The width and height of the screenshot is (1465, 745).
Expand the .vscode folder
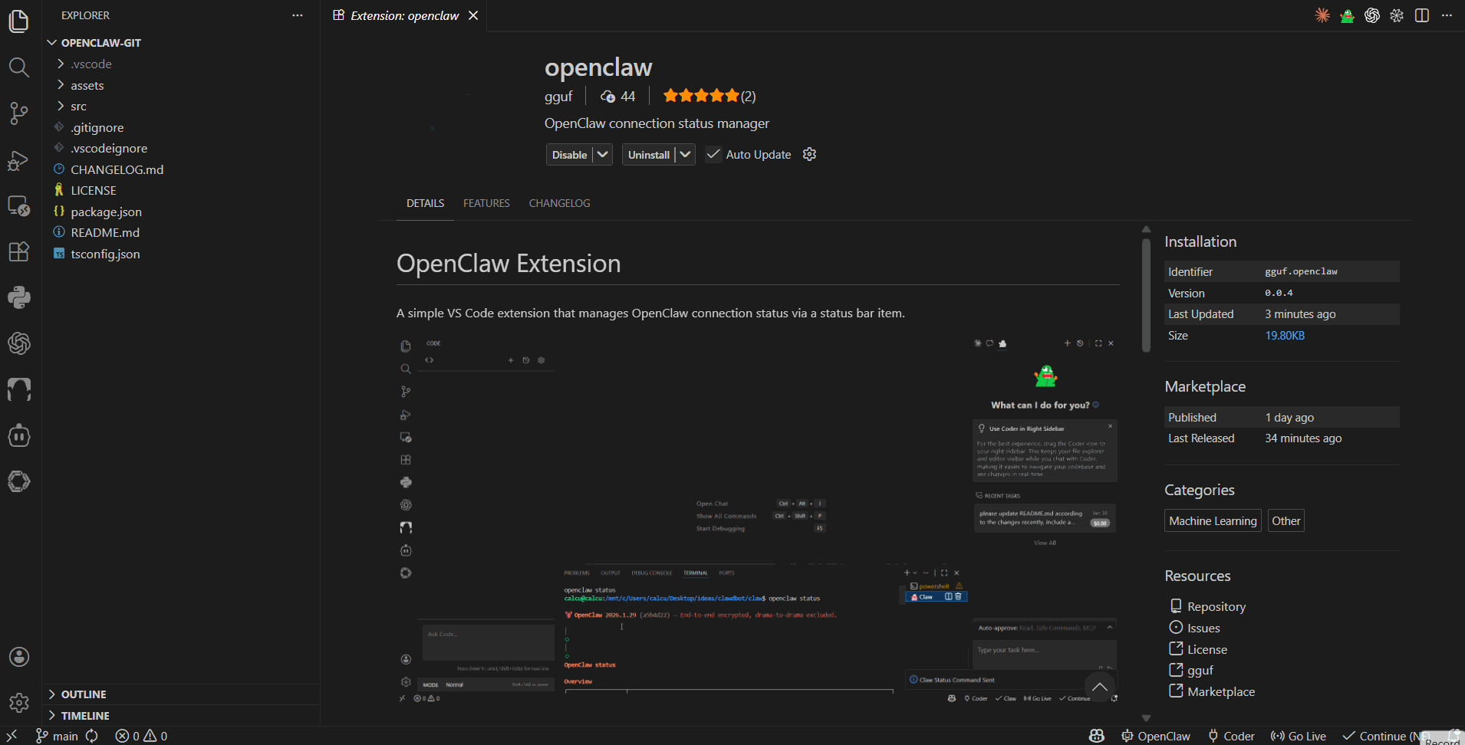point(91,64)
